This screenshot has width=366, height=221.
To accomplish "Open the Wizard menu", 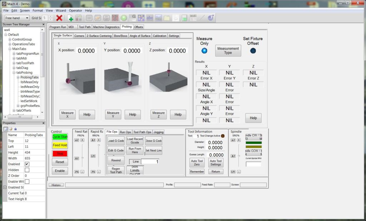I will 61,10.
